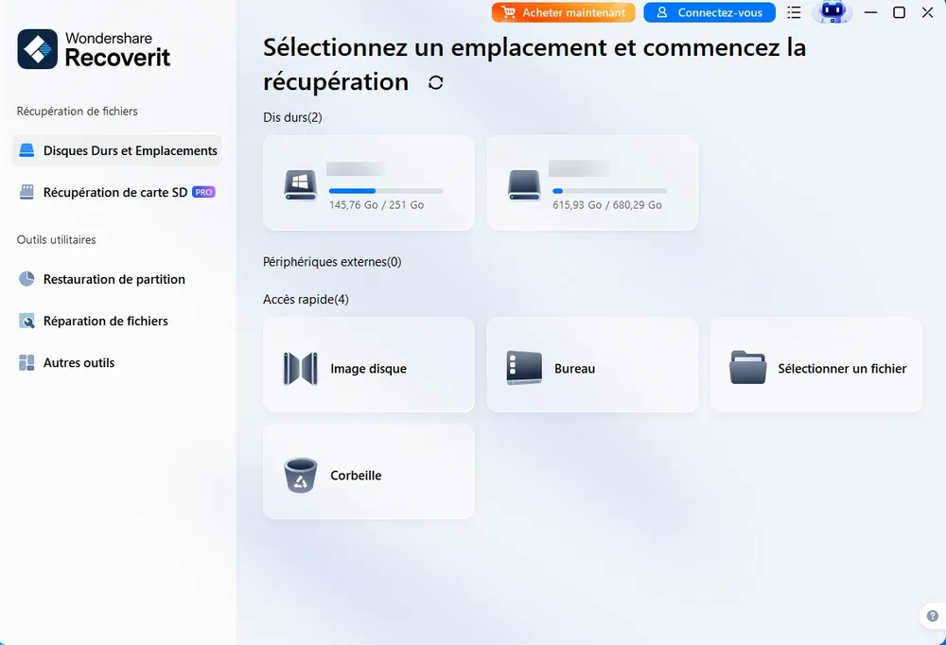
Task: Click the Bureau desktop icon
Action: pyautogui.click(x=524, y=368)
